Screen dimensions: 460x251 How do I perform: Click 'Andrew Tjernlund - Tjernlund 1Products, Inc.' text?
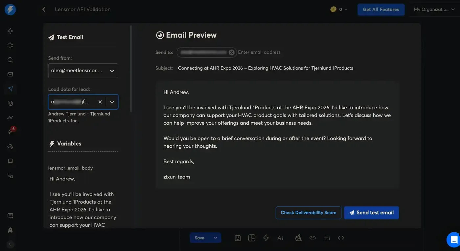click(79, 117)
